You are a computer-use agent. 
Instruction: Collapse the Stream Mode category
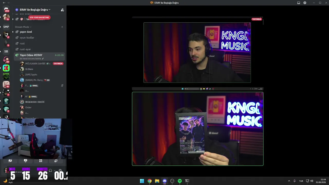tap(23, 27)
